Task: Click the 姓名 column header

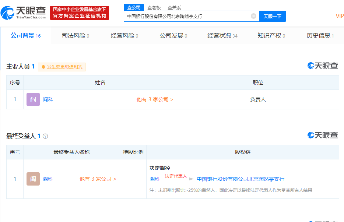Action: 100,82
